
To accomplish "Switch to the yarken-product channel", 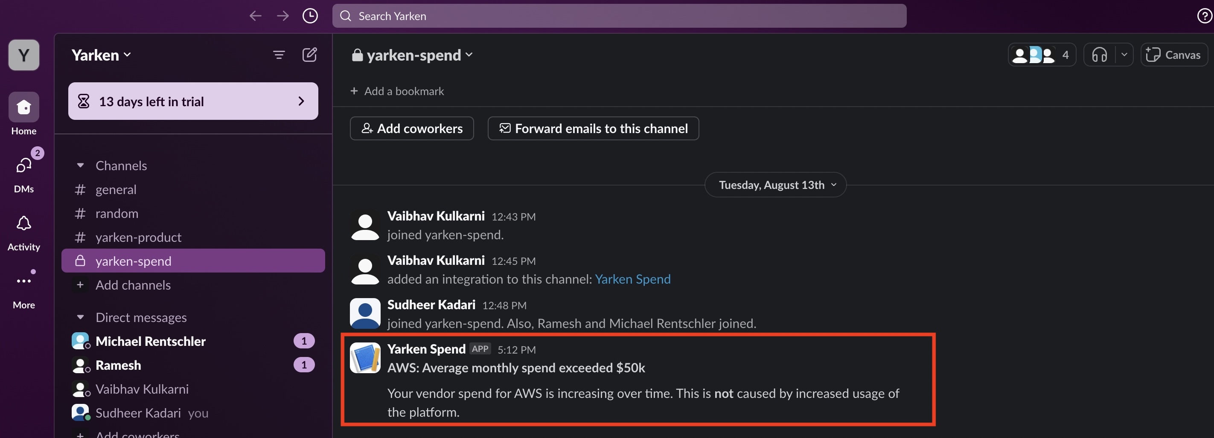I will coord(138,238).
